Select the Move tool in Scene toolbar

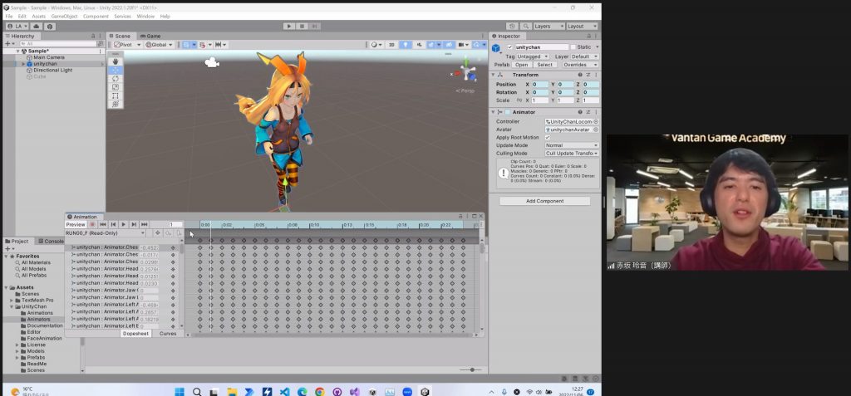tap(115, 70)
